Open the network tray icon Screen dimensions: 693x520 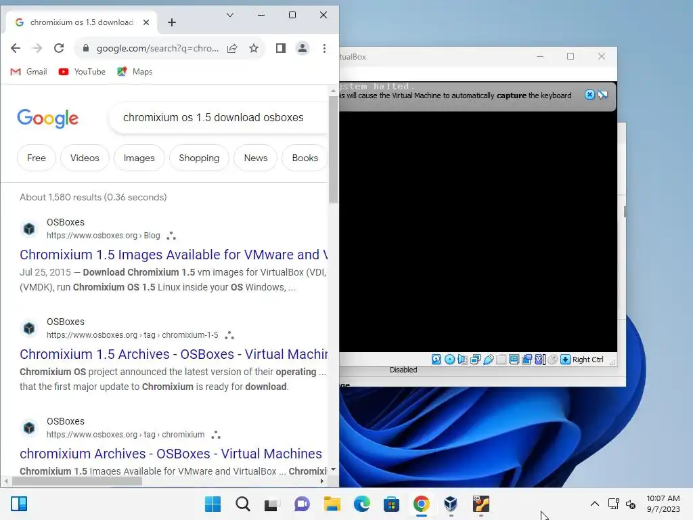tap(613, 504)
